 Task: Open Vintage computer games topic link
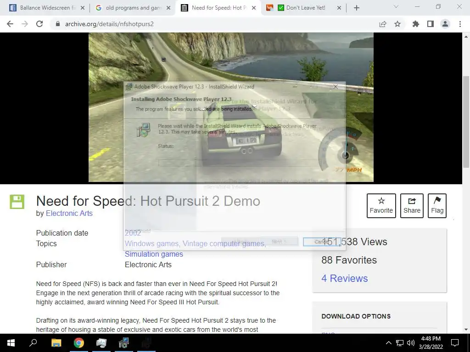pos(224,244)
